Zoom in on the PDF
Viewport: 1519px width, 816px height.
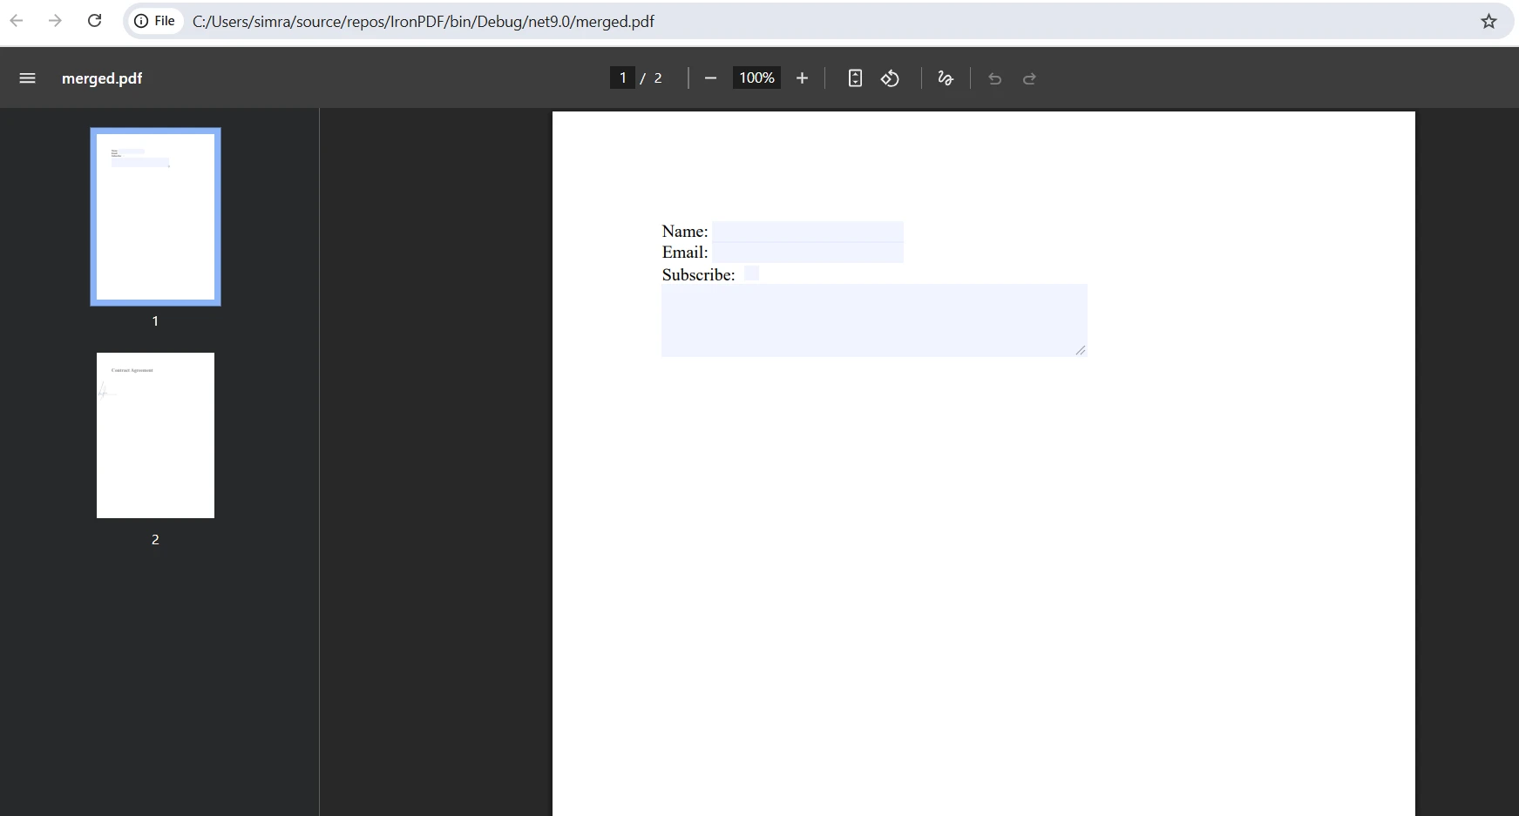pos(803,78)
